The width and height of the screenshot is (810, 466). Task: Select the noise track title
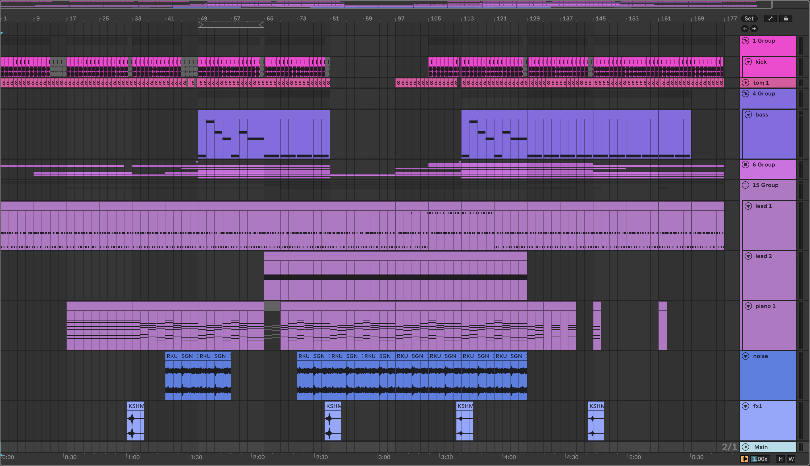pyautogui.click(x=760, y=356)
